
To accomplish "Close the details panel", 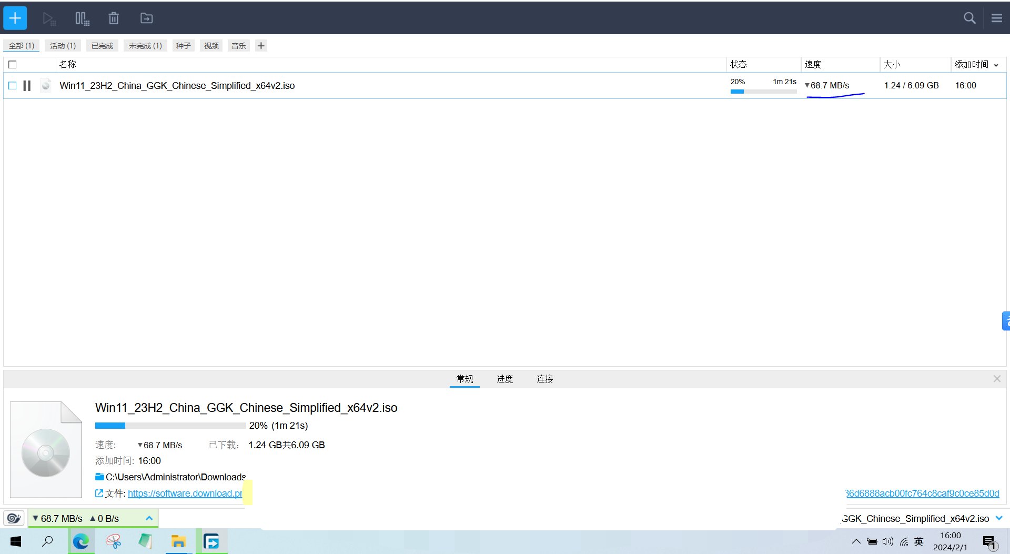I will tap(997, 379).
